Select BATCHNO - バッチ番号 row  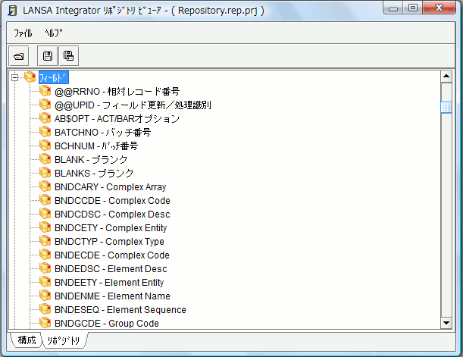[103, 132]
